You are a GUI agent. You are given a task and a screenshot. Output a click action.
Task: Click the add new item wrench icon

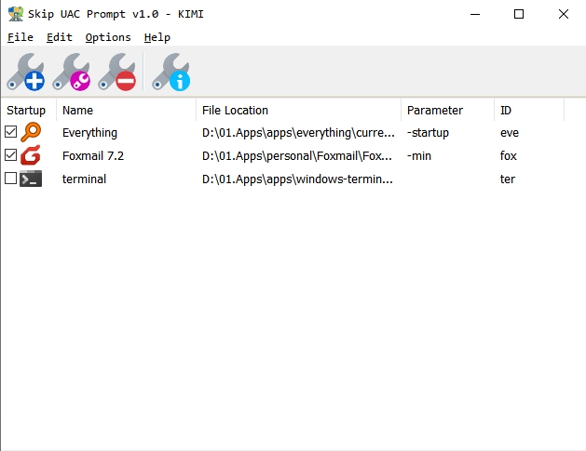pyautogui.click(x=26, y=73)
